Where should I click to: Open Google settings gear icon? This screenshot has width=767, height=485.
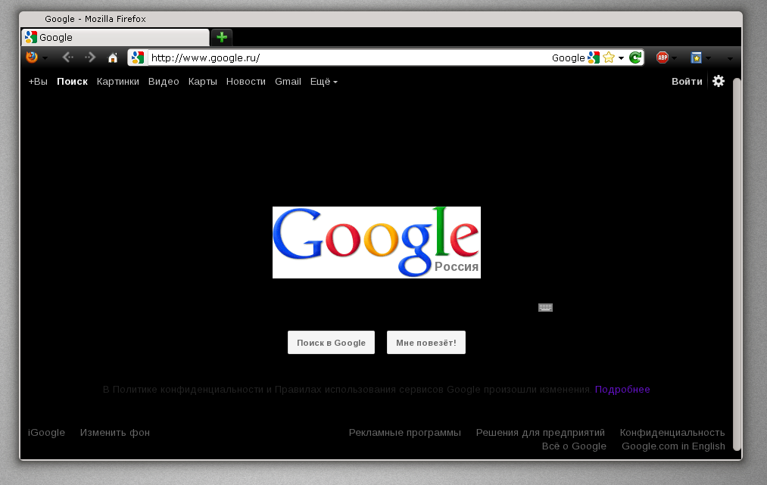coord(719,81)
